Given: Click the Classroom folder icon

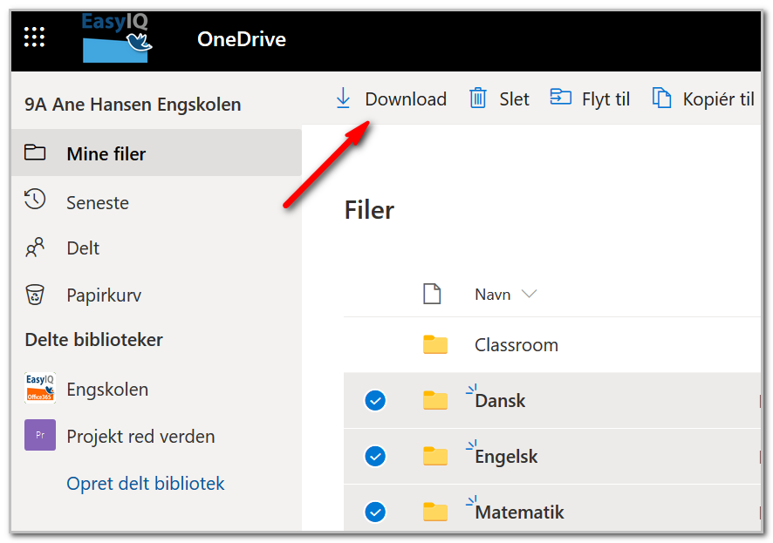Looking at the screenshot, I should pos(435,344).
